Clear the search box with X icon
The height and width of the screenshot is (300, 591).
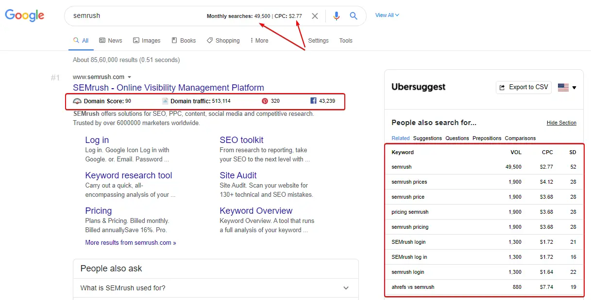[315, 16]
